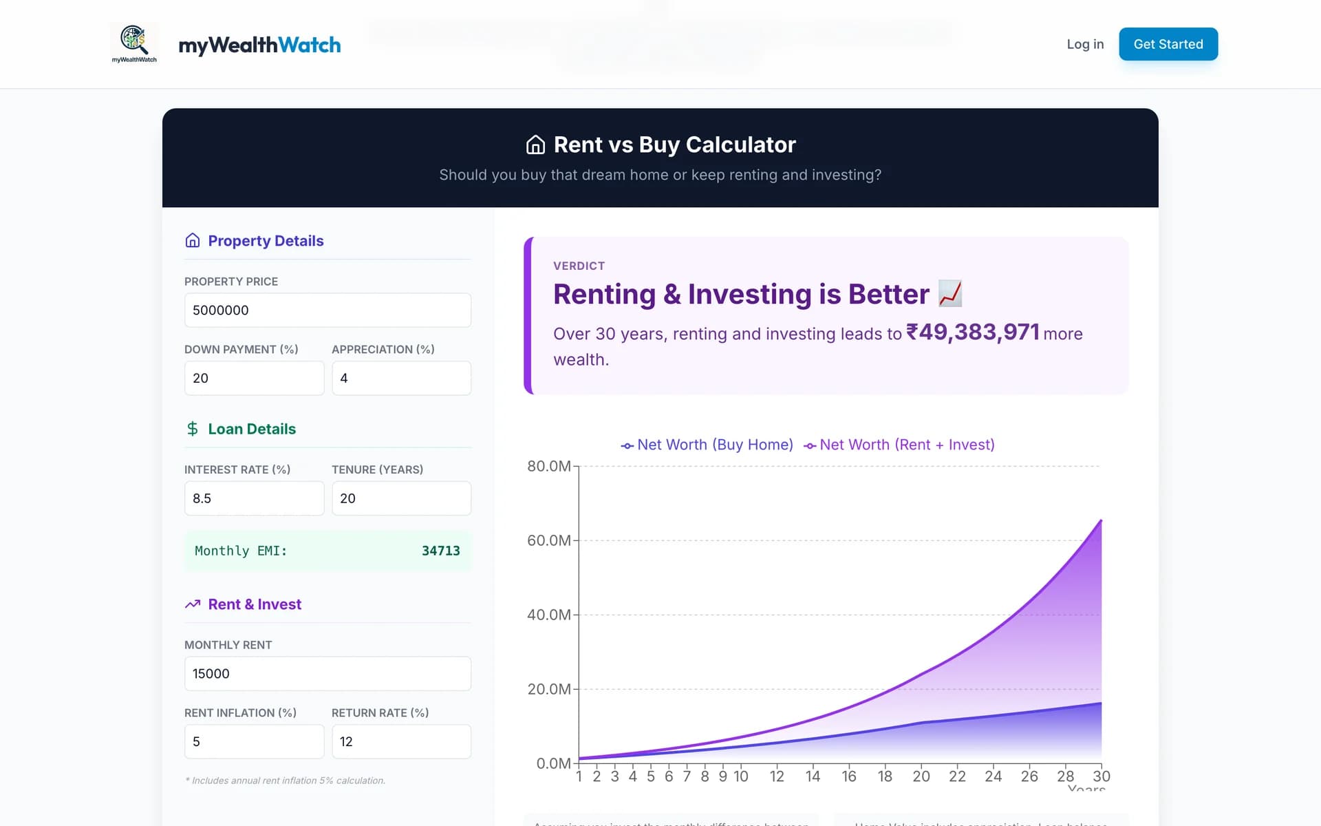Click the 'Renting & Investing is Better' heading
This screenshot has width=1321, height=826.
point(741,294)
